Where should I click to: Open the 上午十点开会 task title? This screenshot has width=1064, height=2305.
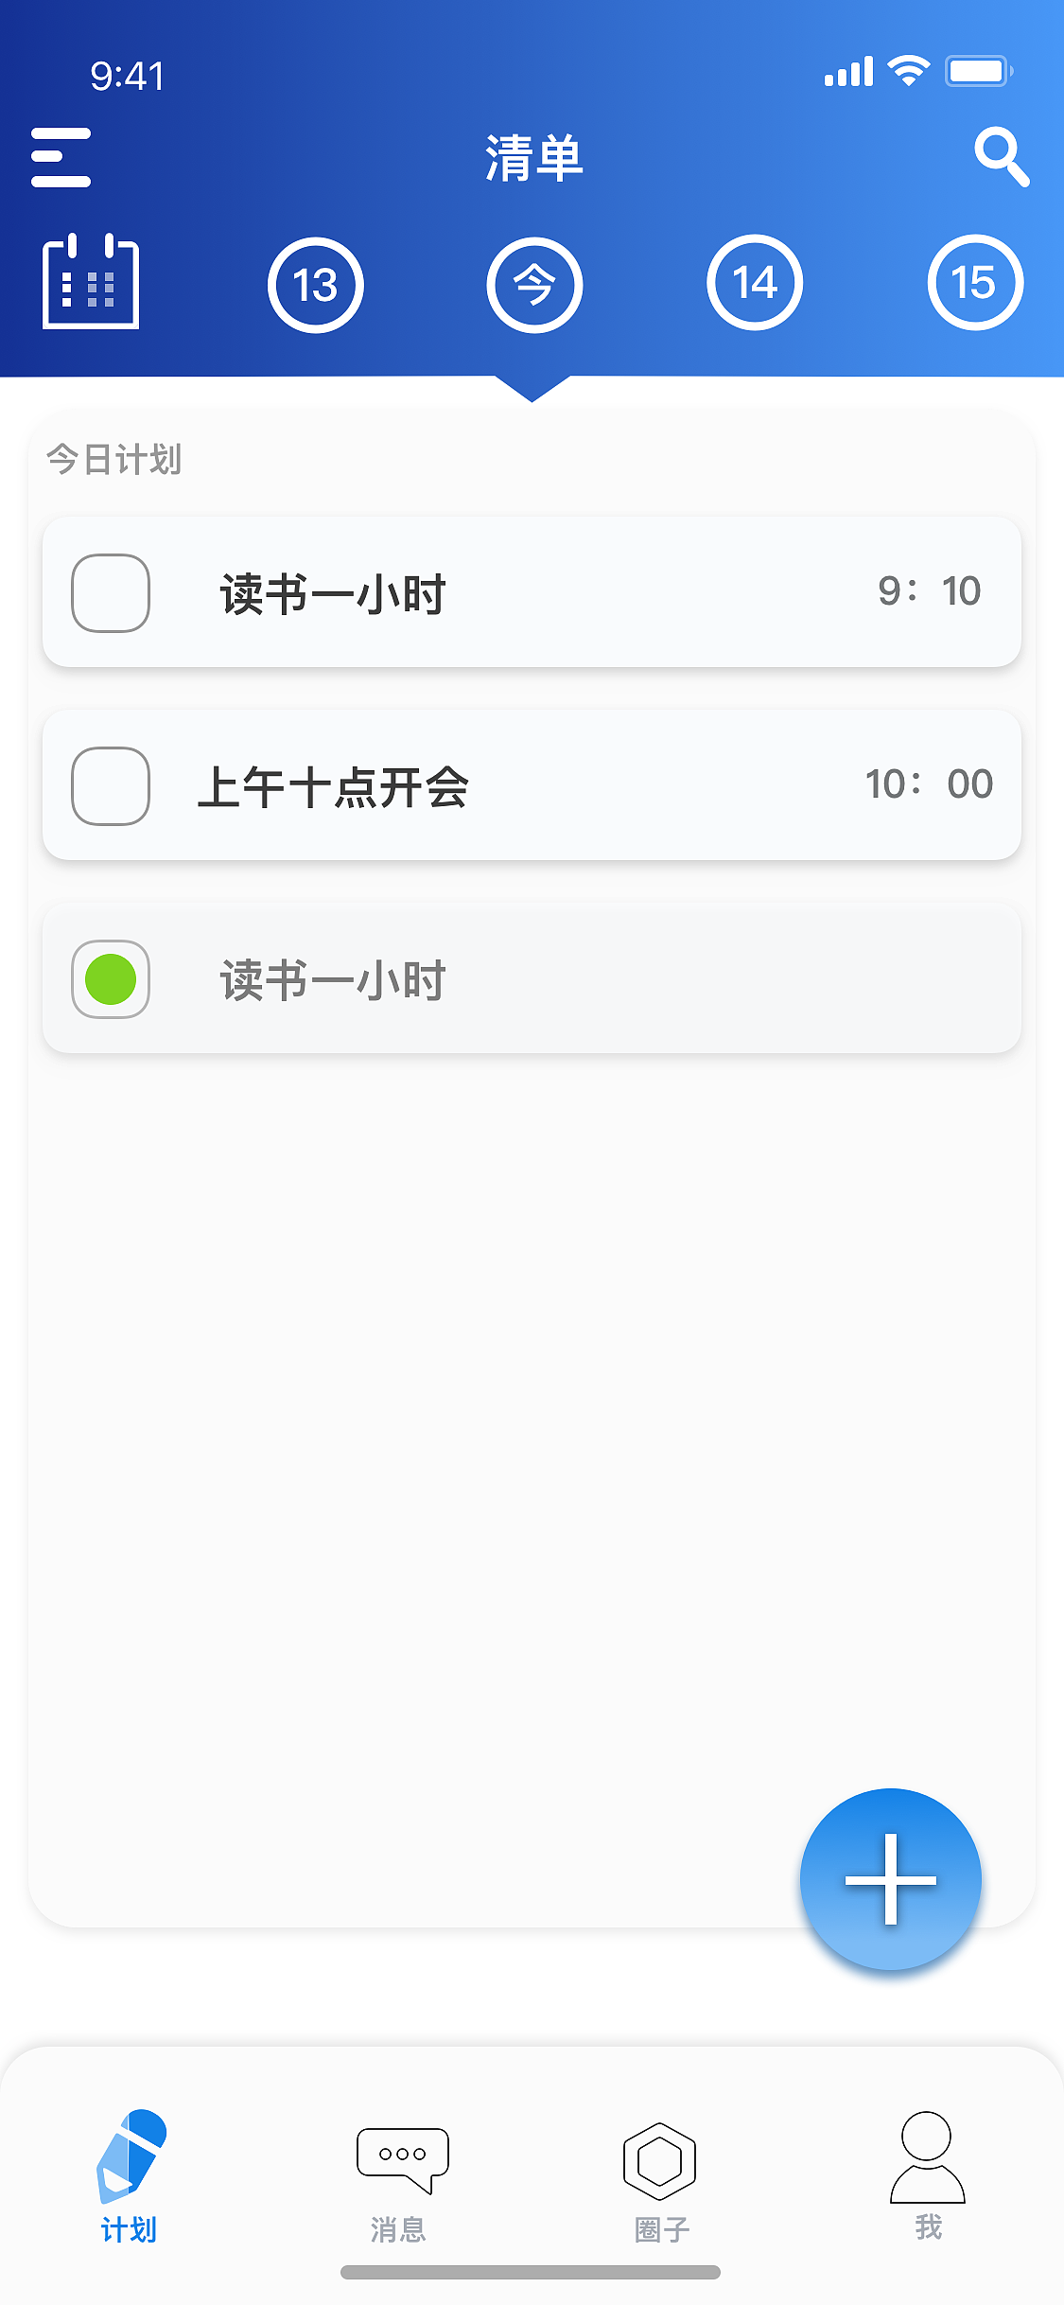coord(333,787)
